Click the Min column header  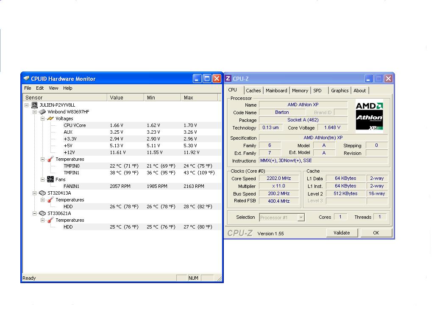tap(162, 98)
